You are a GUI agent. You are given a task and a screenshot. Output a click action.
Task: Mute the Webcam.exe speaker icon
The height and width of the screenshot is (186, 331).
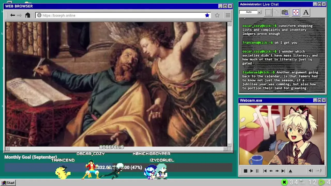point(311,171)
